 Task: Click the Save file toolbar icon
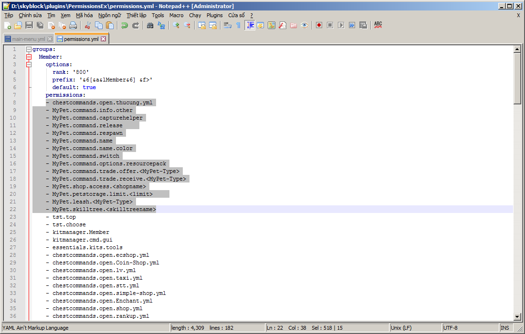pos(29,25)
